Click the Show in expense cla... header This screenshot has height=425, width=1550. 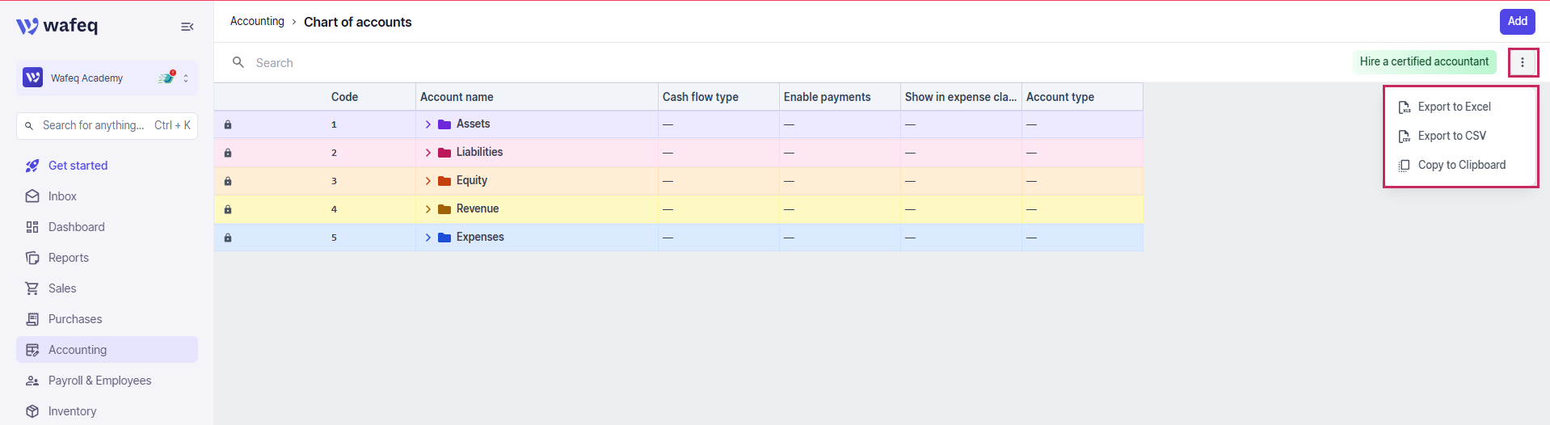point(961,97)
